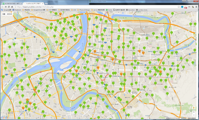The height and width of the screenshot is (120, 199).
Task: Go back using the browser back arrow
Action: click(x=2, y=7)
